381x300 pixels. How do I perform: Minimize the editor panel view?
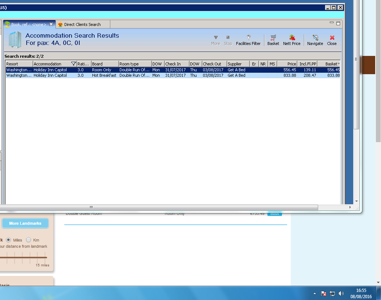point(331,23)
